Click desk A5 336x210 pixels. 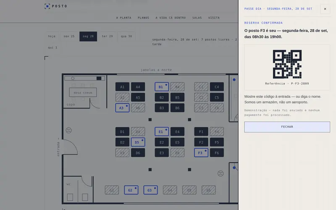(138, 97)
